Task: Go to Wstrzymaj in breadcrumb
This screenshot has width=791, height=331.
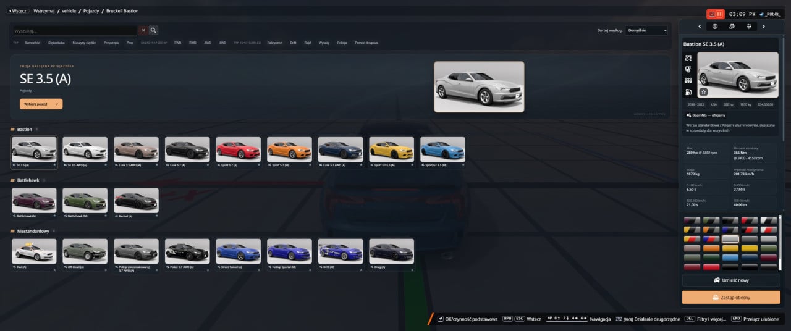Action: pos(44,11)
